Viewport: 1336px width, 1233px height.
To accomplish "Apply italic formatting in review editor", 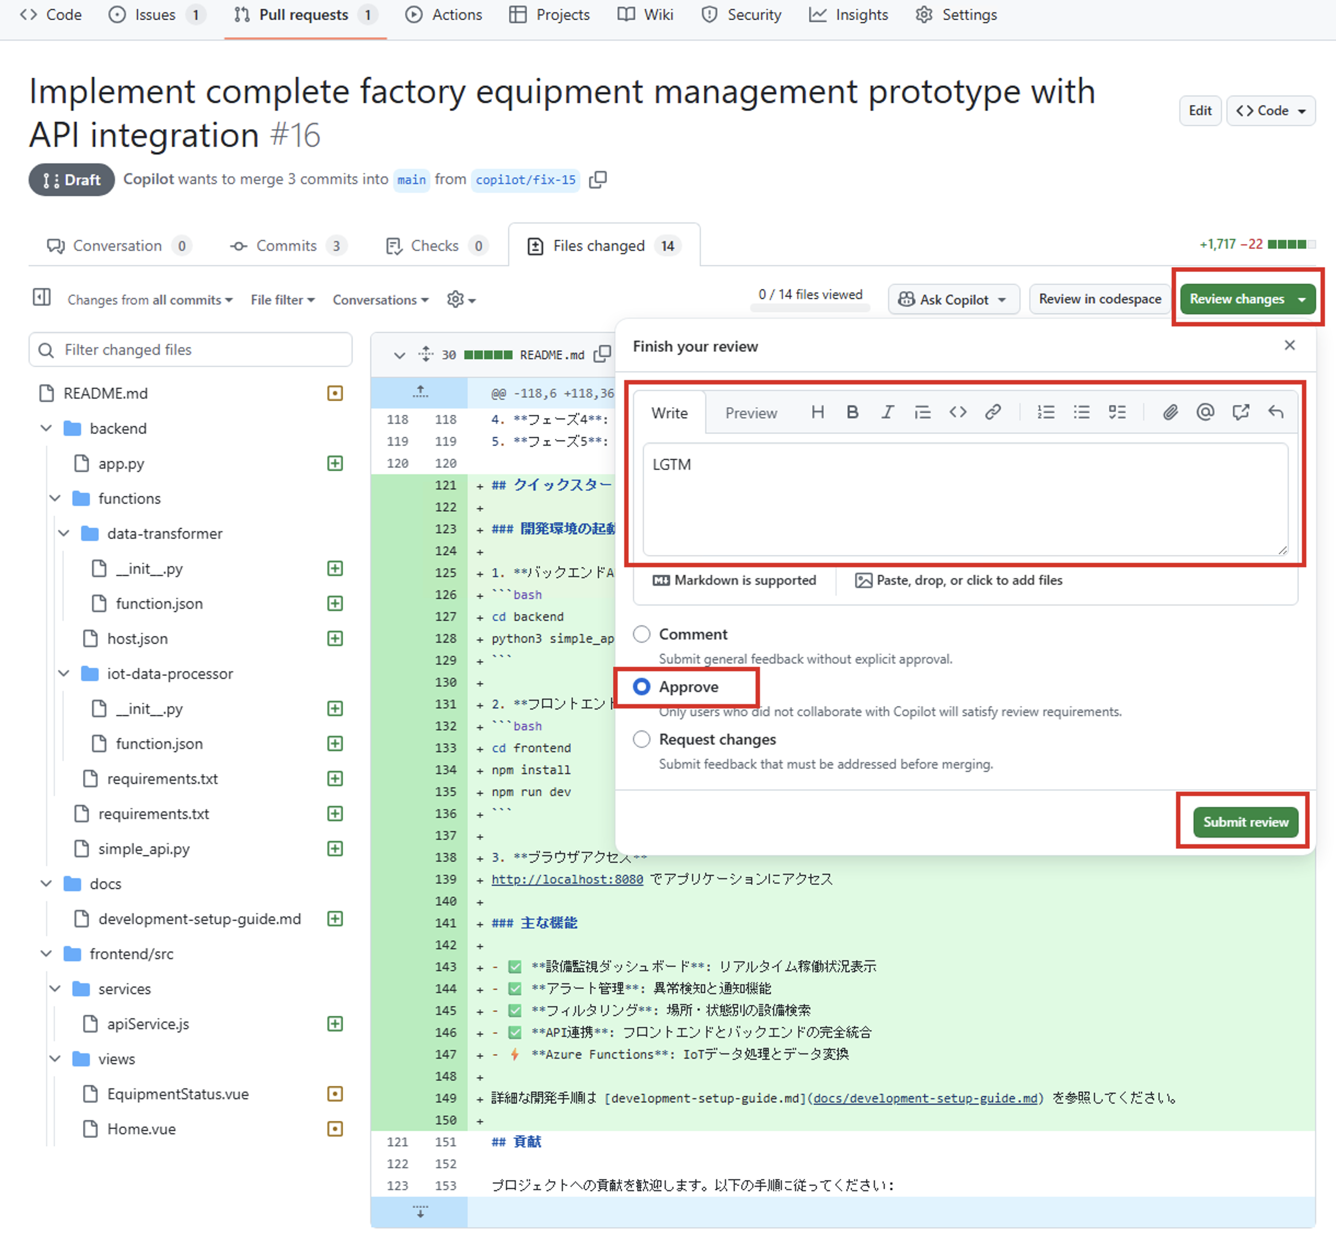I will tap(888, 412).
